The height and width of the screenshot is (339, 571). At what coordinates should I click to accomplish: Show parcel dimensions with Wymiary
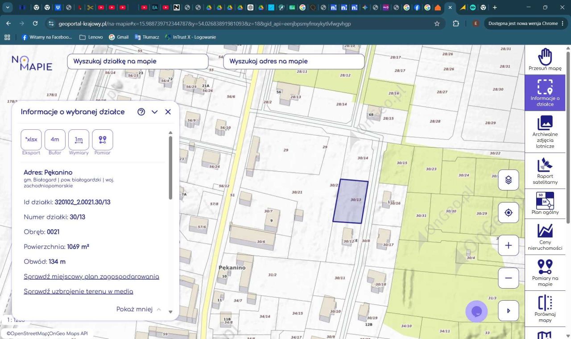[79, 140]
